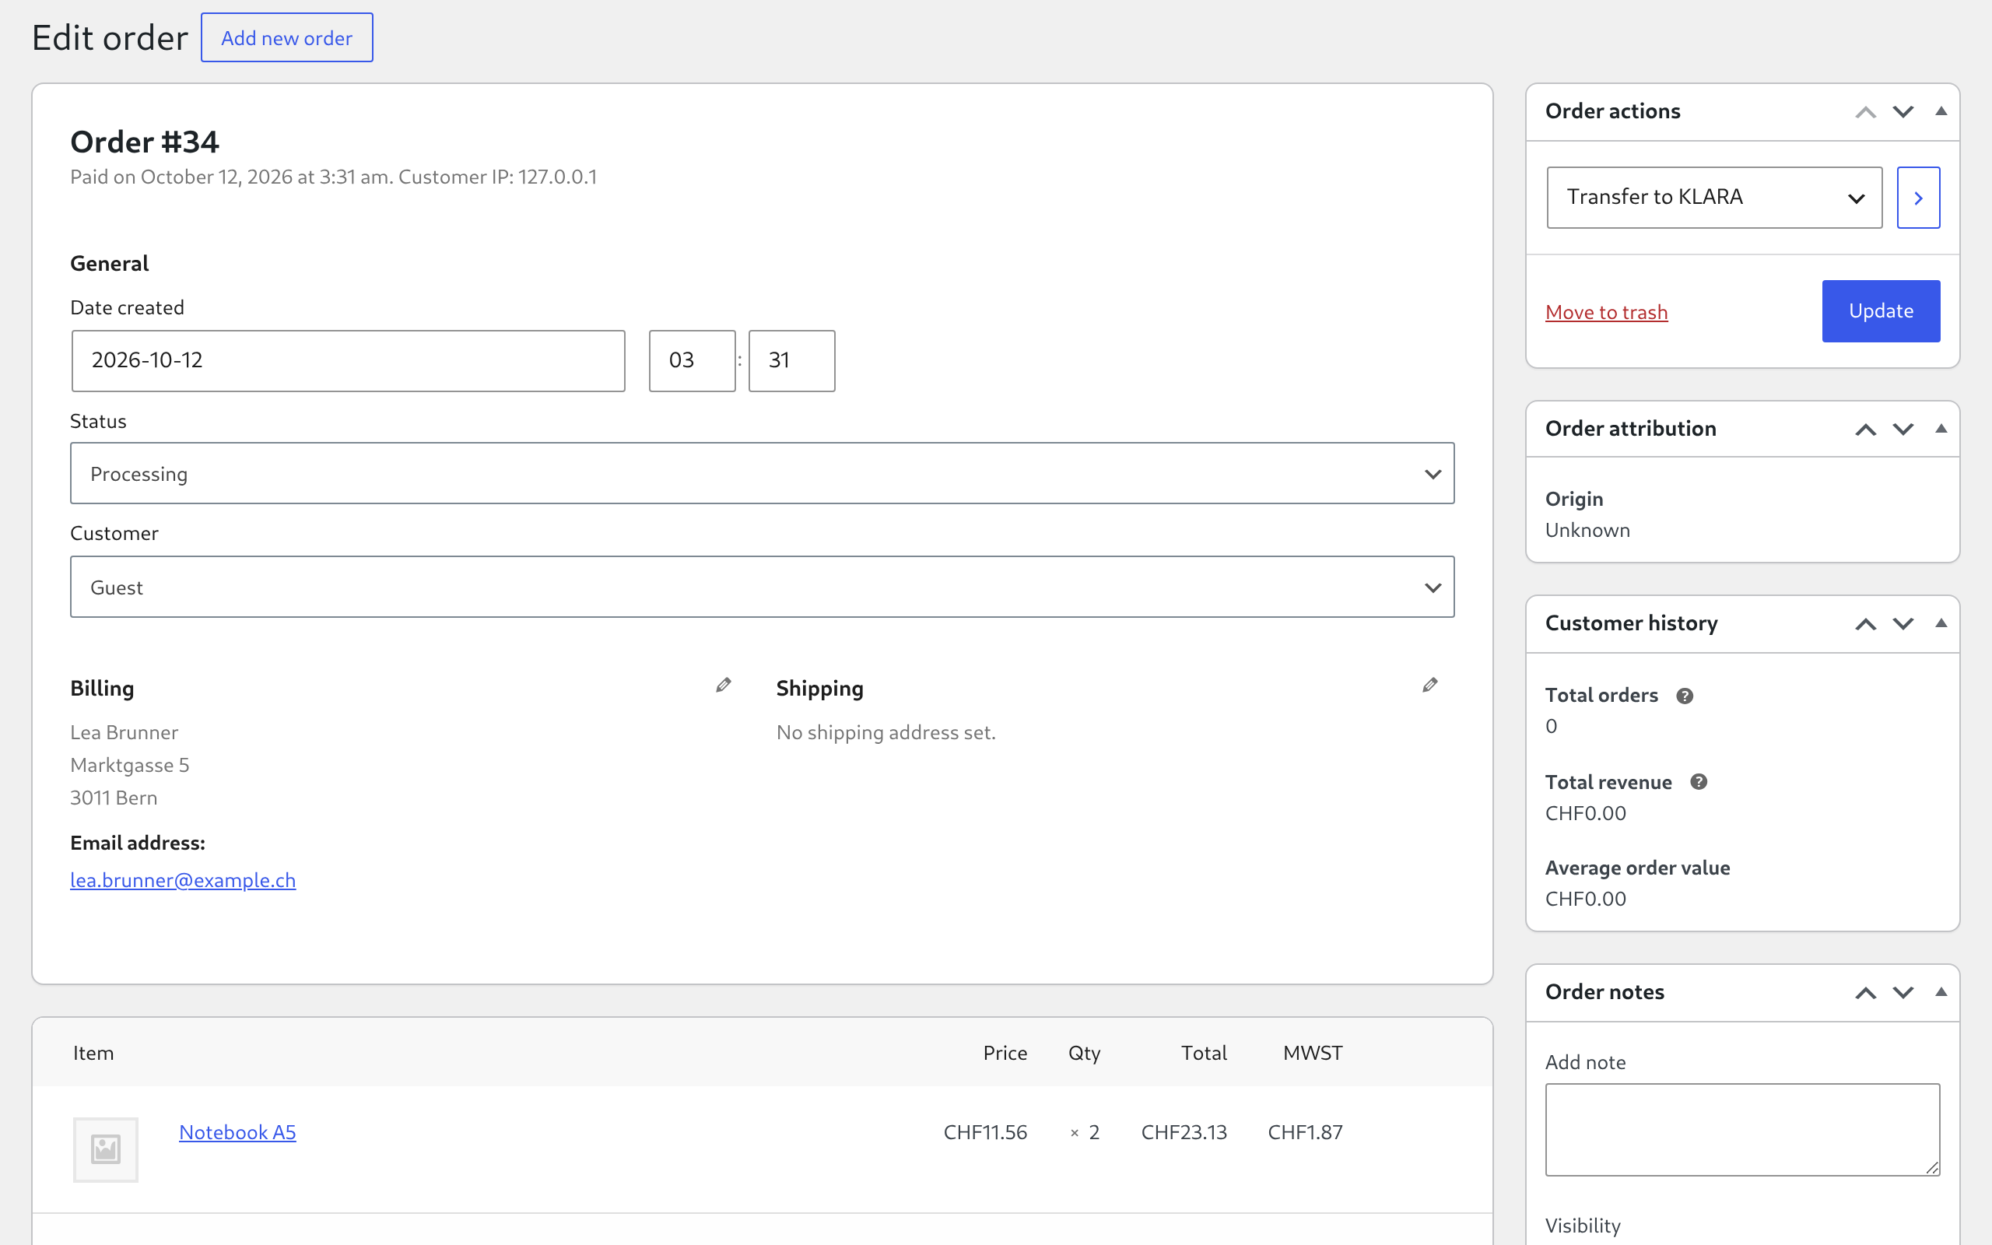Move Customer history panel up
This screenshot has width=1992, height=1245.
pyautogui.click(x=1865, y=624)
